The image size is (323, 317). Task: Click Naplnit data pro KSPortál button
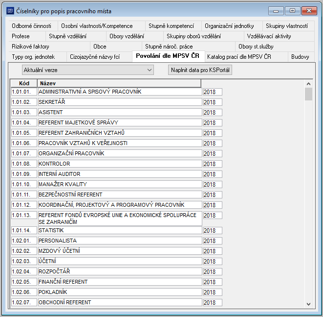[200, 70]
